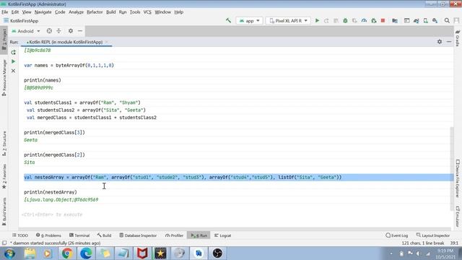
Task: Execute REPL input with green triangle
Action: (13, 61)
